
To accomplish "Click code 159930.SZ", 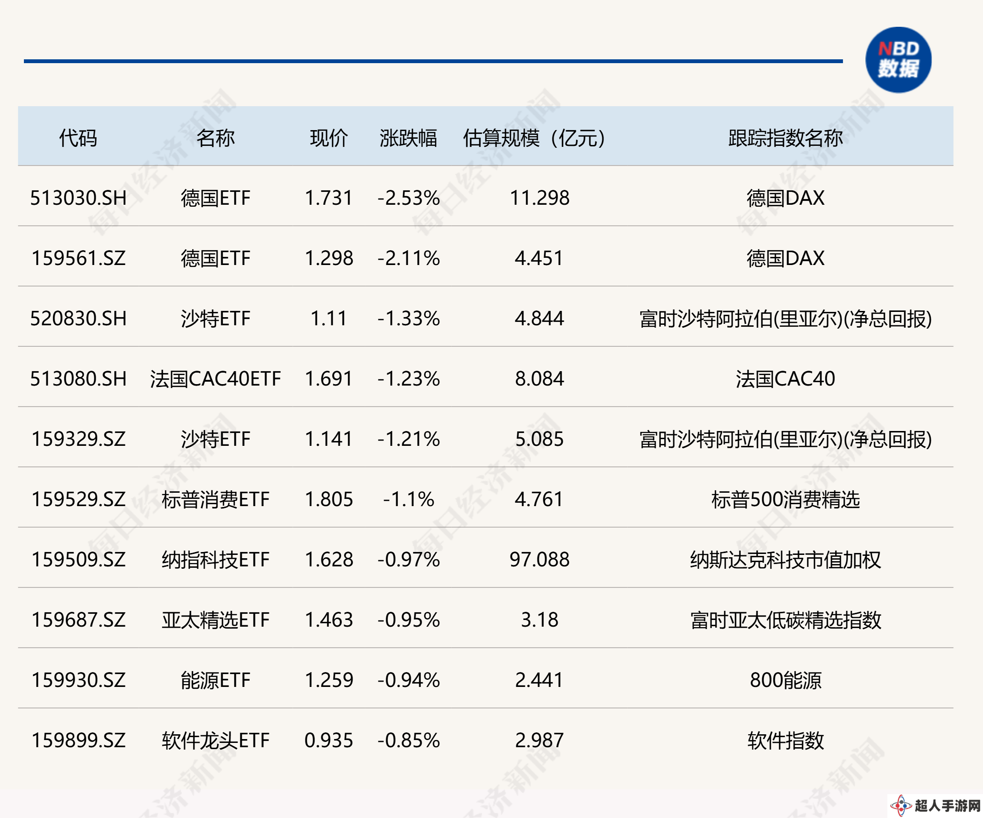I will pyautogui.click(x=78, y=680).
